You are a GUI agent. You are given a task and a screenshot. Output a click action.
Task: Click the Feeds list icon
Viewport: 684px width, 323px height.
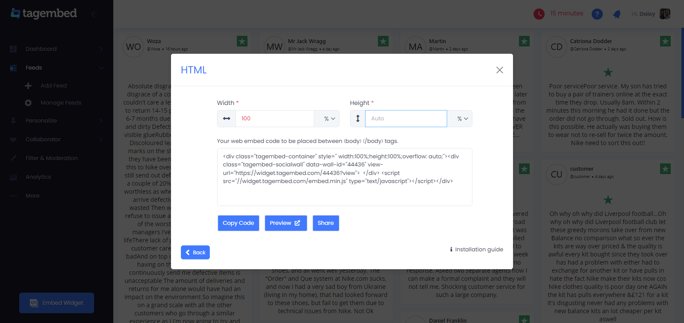coord(14,68)
